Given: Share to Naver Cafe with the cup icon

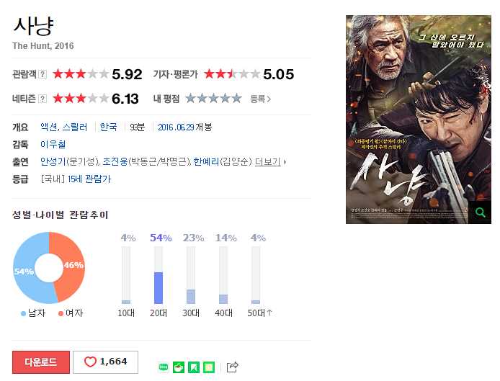Looking at the screenshot, I should 179,367.
